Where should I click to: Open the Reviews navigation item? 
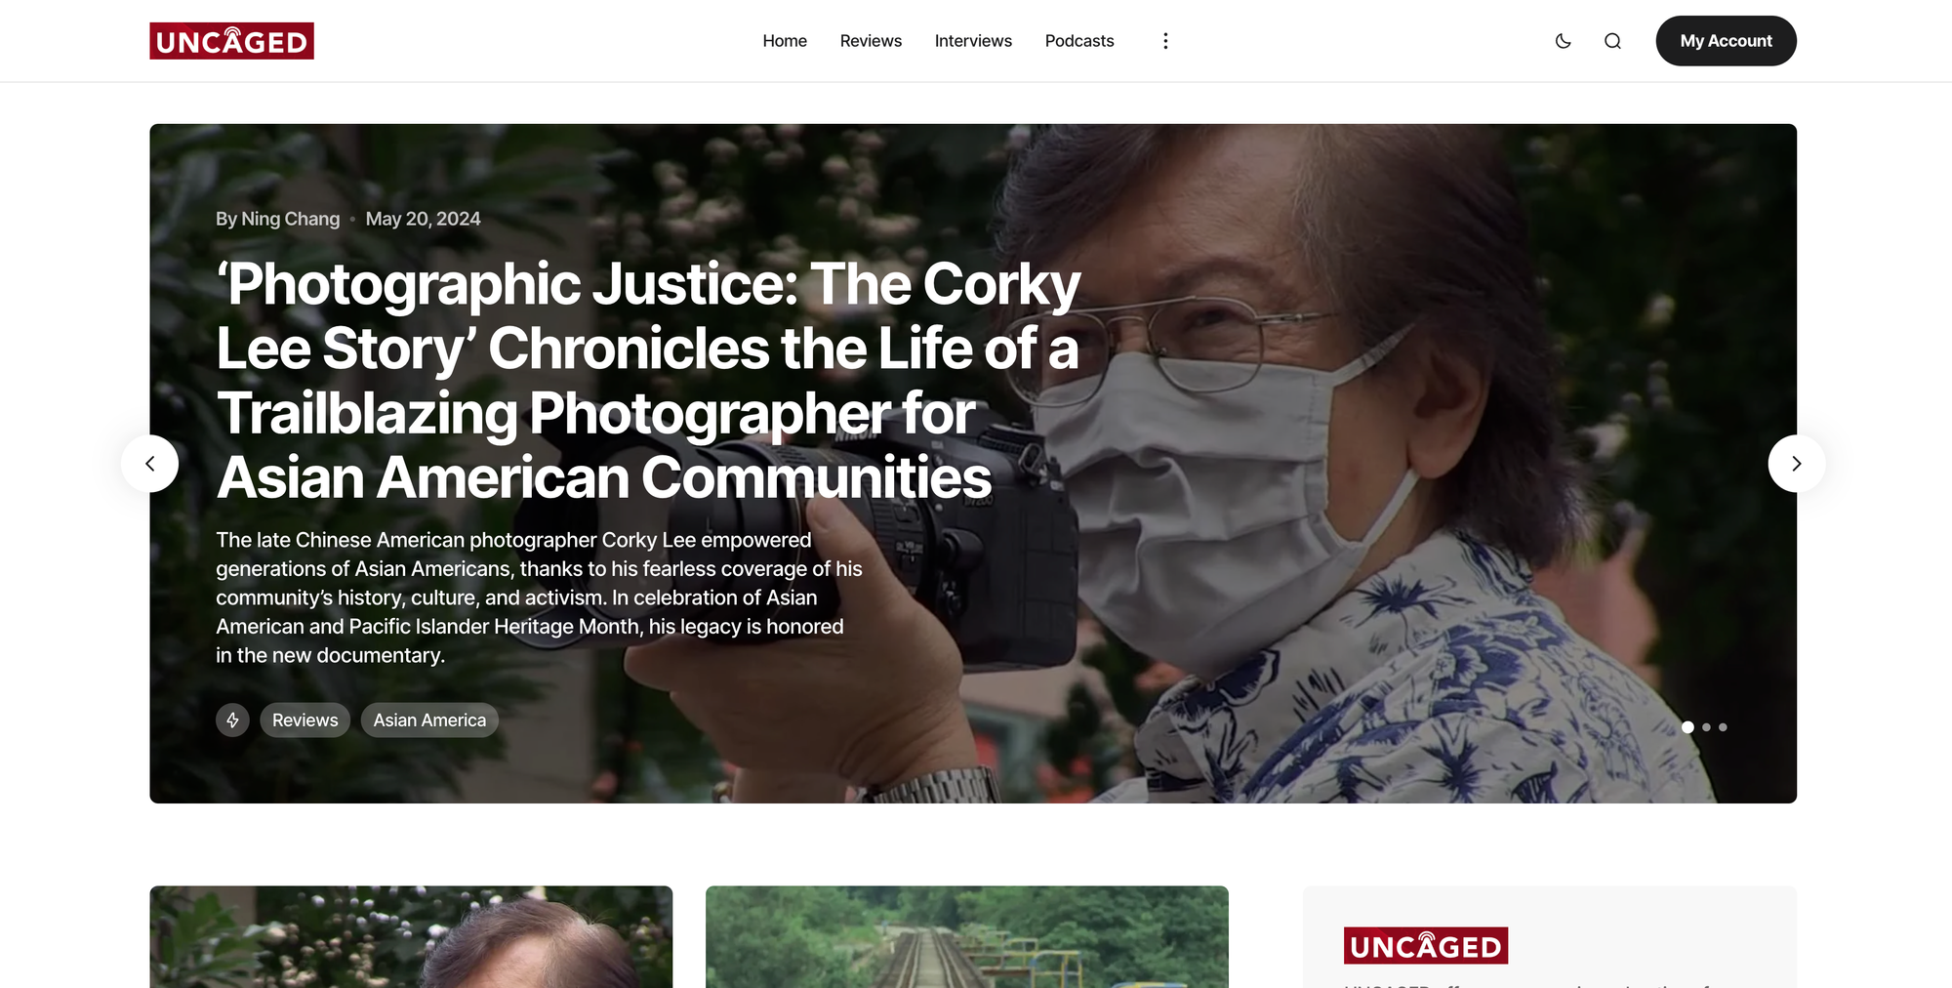point(871,41)
